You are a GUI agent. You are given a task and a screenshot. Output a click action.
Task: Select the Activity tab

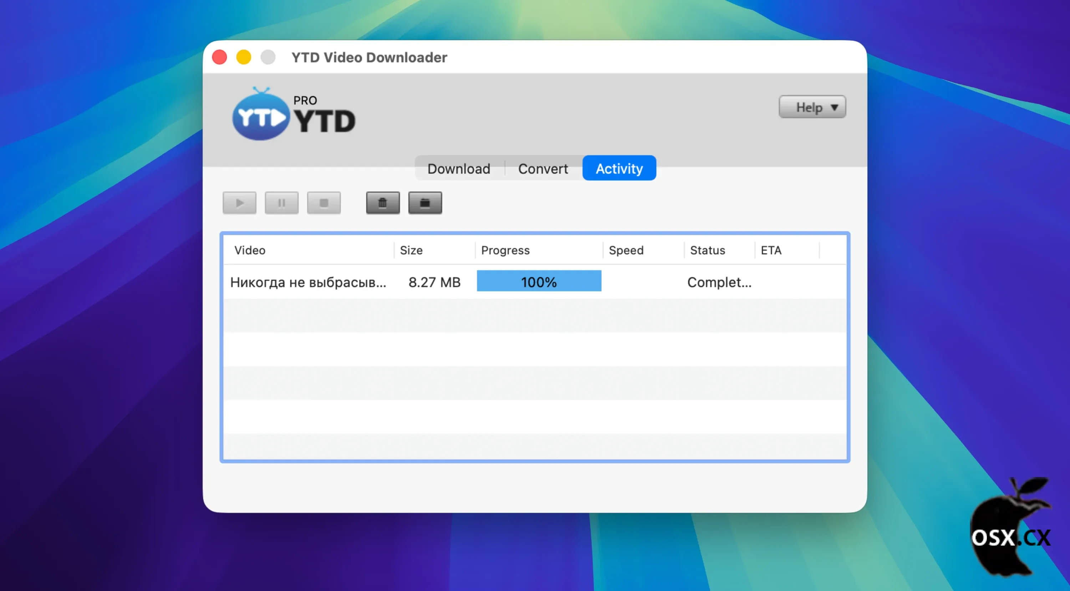(619, 168)
